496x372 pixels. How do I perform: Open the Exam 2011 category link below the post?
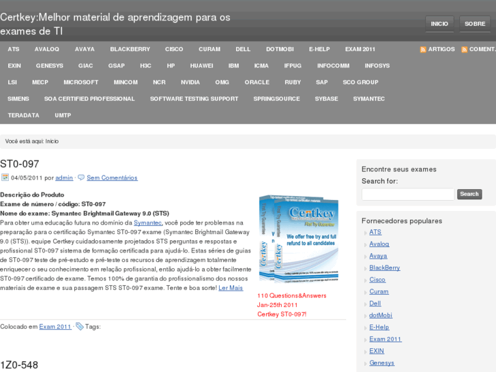click(55, 327)
